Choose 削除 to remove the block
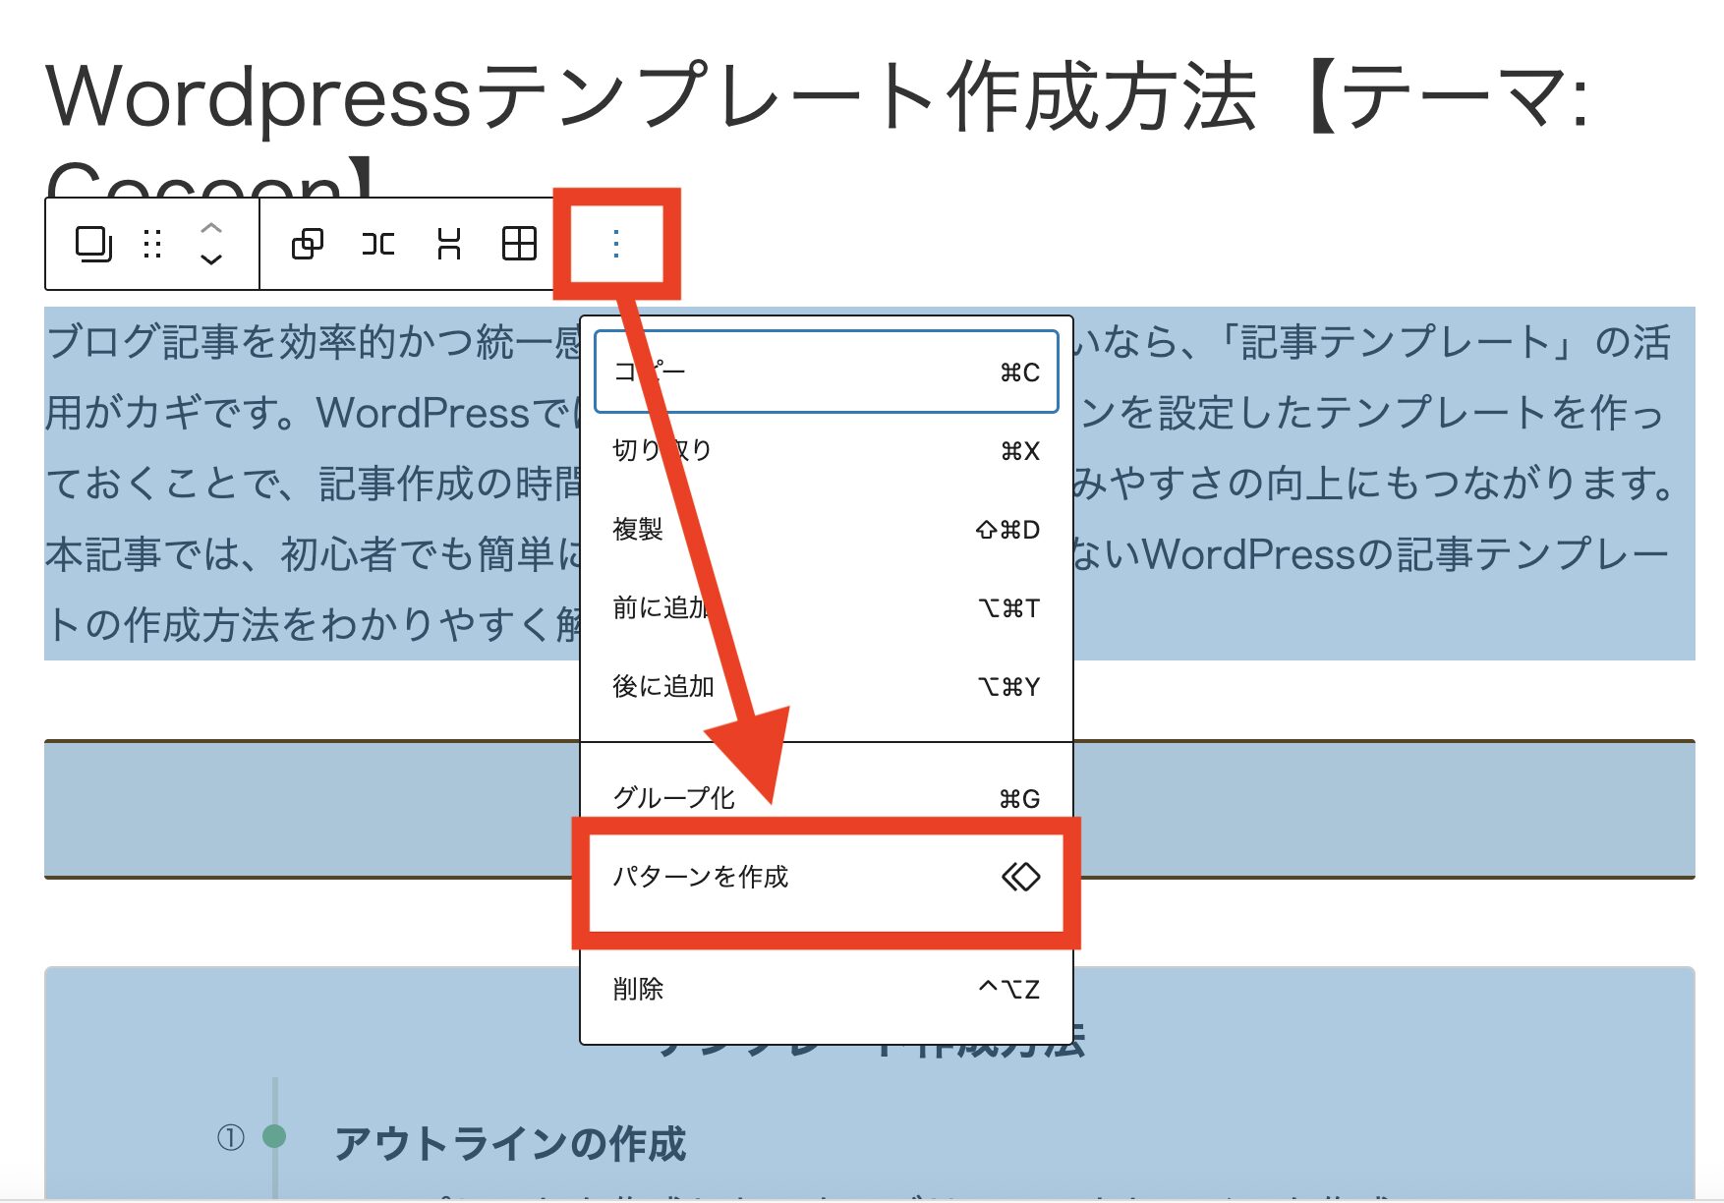The height and width of the screenshot is (1203, 1724). [827, 989]
